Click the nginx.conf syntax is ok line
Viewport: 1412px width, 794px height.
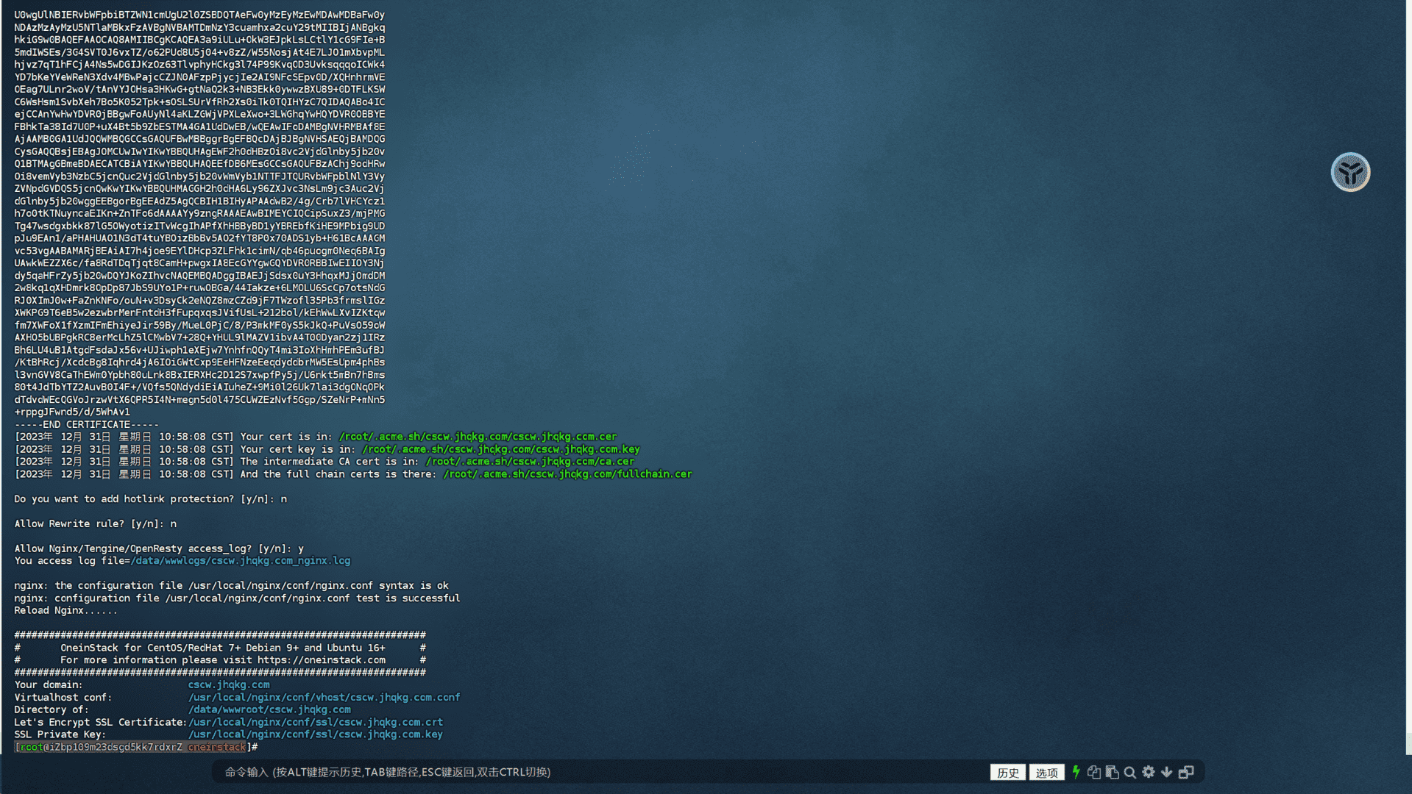coord(231,586)
